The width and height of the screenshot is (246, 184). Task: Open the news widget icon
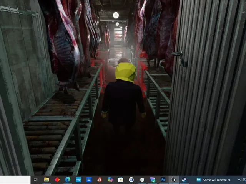pyautogui.click(x=199, y=180)
